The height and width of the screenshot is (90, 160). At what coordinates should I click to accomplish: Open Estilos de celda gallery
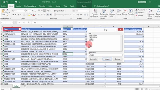[112, 13]
